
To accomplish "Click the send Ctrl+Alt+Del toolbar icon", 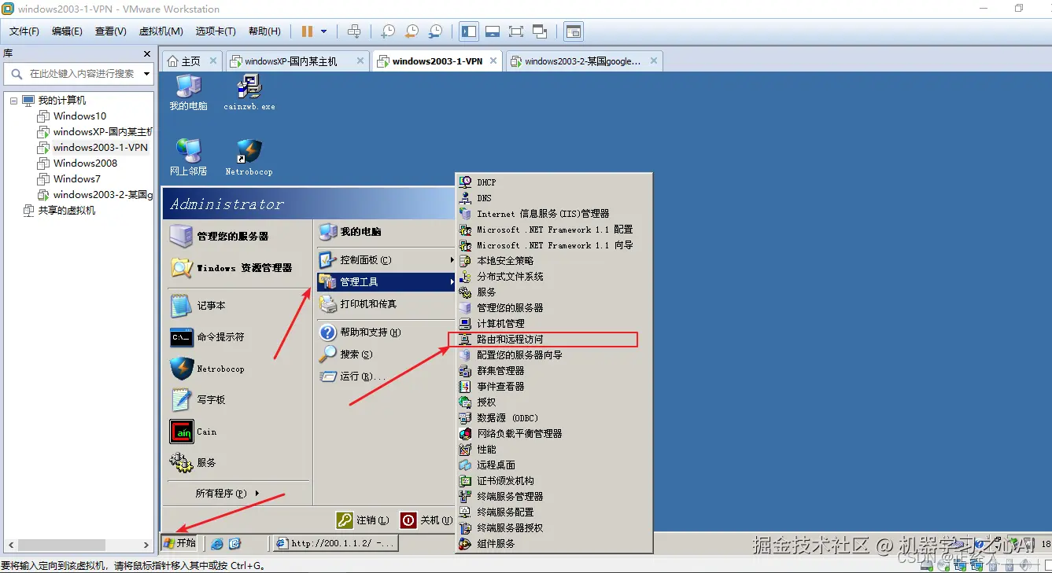I will click(x=354, y=31).
